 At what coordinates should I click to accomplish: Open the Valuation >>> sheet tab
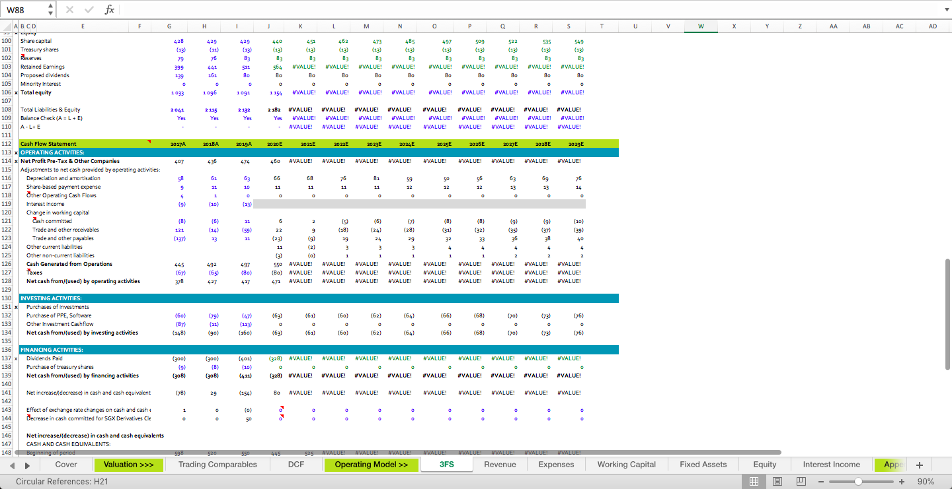[129, 465]
